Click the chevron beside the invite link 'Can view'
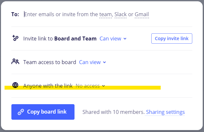204x132 pixels. click(x=125, y=39)
